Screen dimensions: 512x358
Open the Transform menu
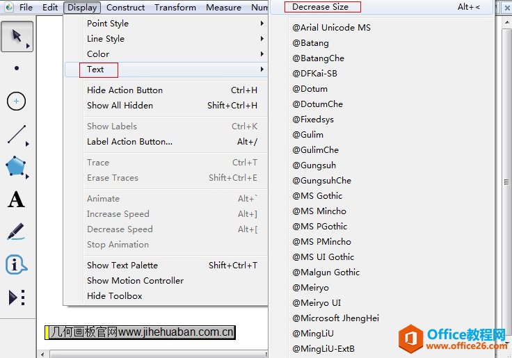pos(175,7)
